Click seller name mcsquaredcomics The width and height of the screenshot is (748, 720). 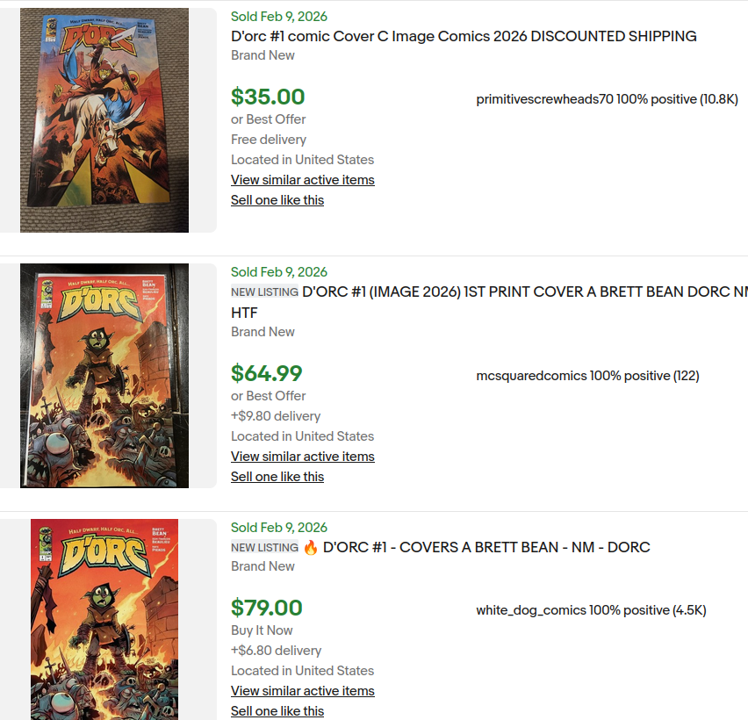coord(531,376)
